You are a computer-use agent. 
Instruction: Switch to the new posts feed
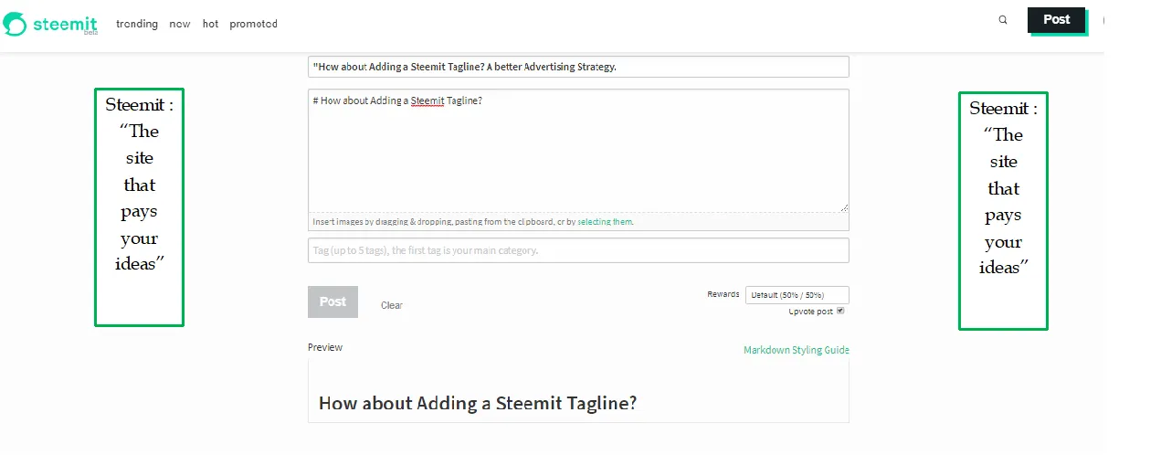pos(180,24)
